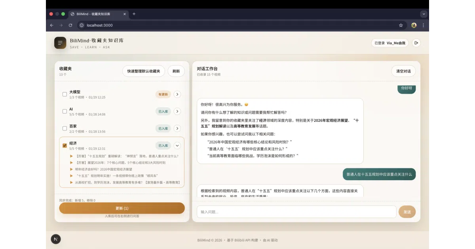The image size is (475, 249).
Task: Open the tab search dropdown arrow
Action: tap(424, 14)
